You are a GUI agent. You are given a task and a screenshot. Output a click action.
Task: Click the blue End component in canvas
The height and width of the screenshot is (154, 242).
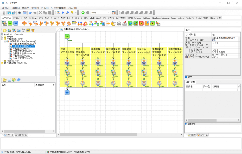click(67, 92)
